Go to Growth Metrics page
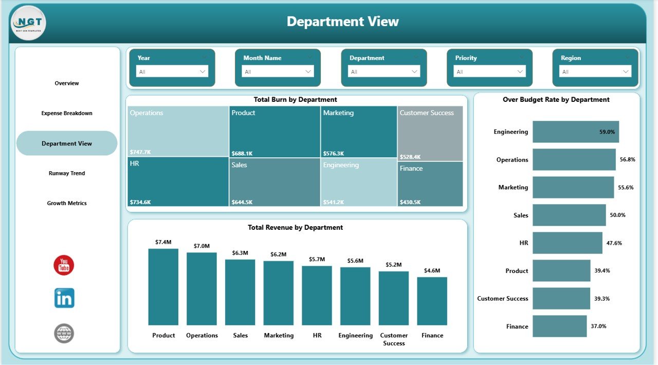Image resolution: width=658 pixels, height=365 pixels. (67, 203)
